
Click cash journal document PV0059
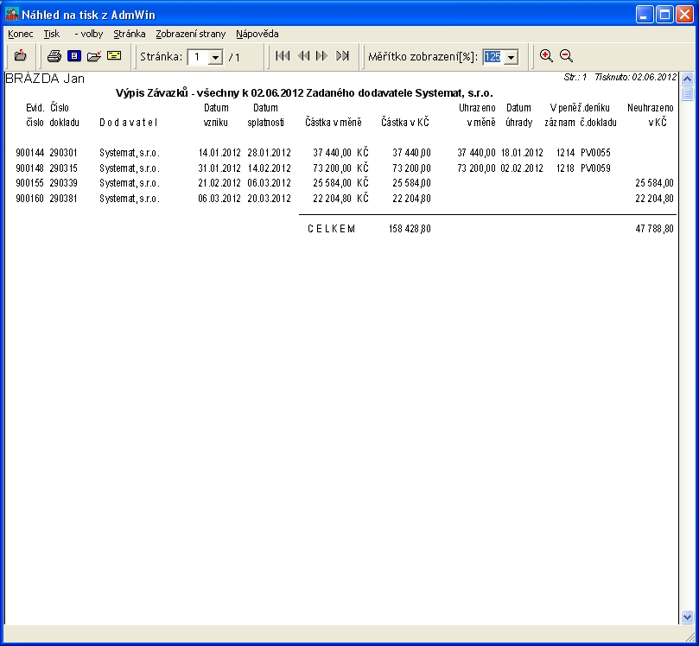tap(595, 168)
